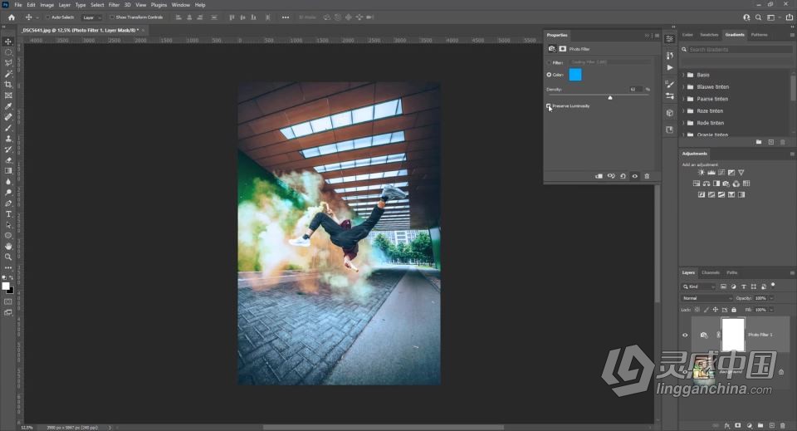The width and height of the screenshot is (797, 431).
Task: Select the Clone Stamp tool
Action: pos(8,138)
